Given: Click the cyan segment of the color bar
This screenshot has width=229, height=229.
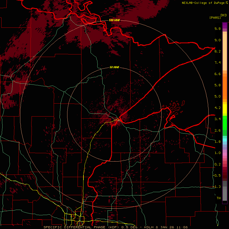Looking at the screenshot, I should [x=225, y=140].
